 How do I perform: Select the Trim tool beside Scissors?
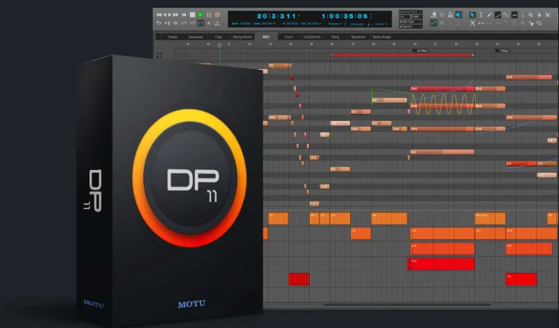coord(481,24)
